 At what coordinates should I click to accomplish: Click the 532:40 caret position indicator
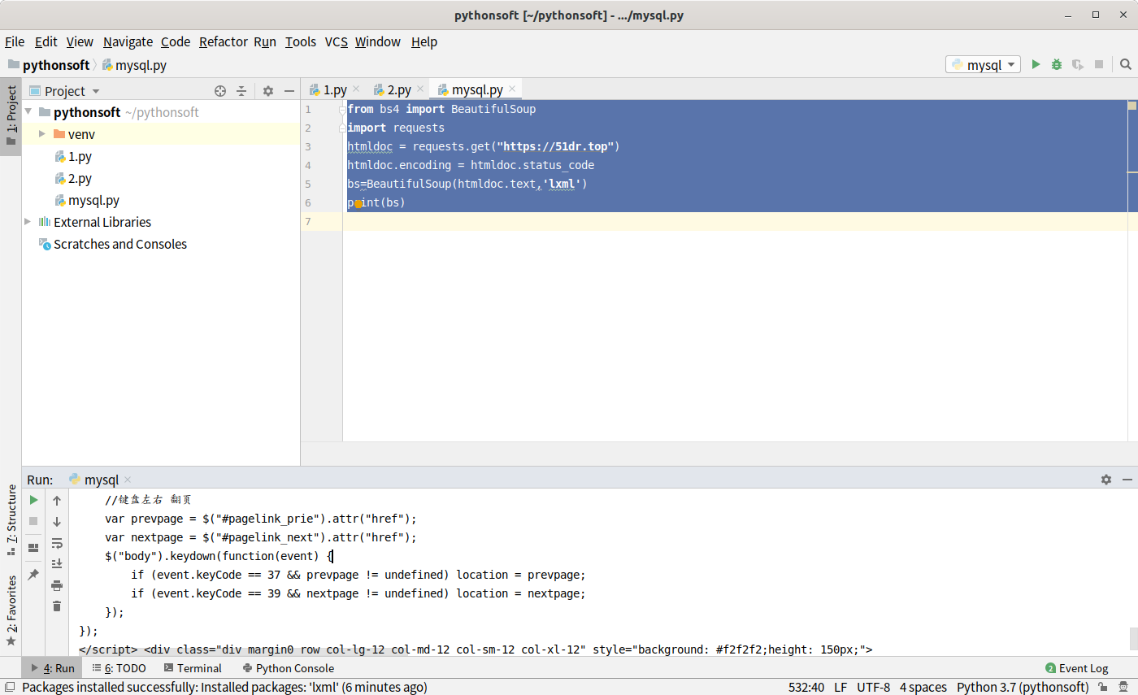click(806, 688)
